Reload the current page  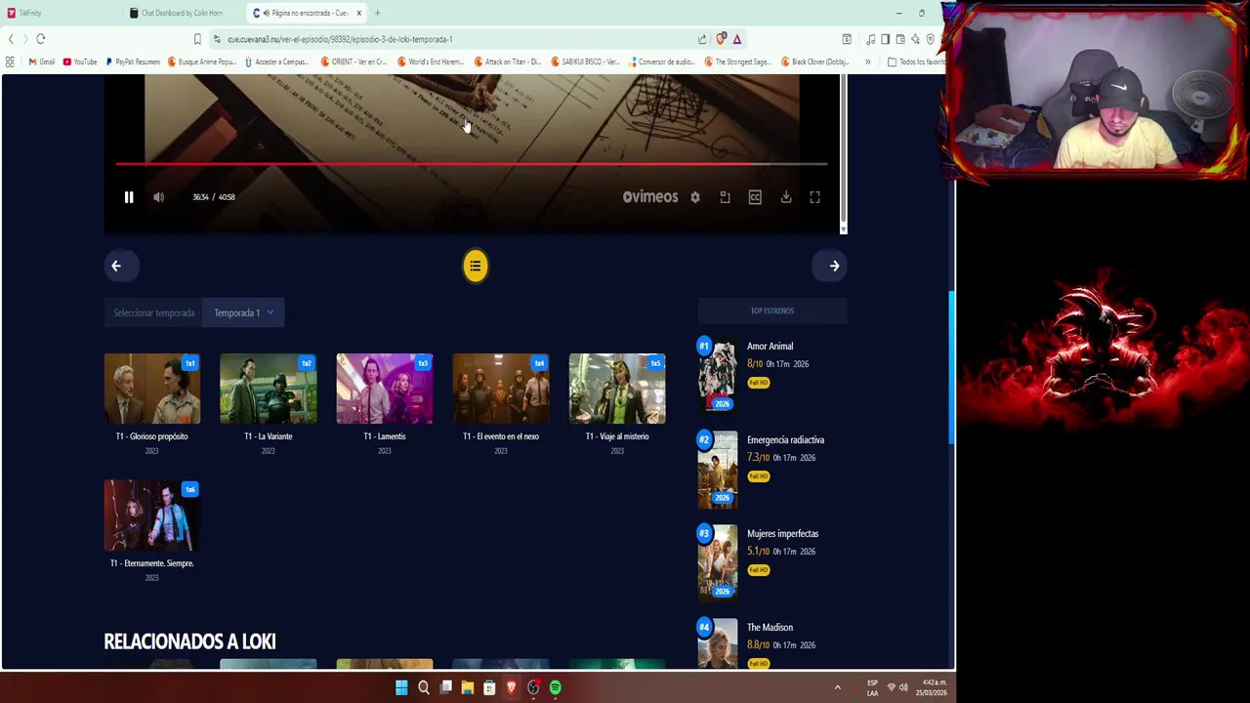[41, 39]
